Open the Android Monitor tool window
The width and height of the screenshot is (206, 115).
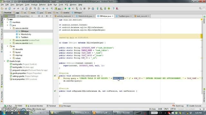pyautogui.click(x=34, y=106)
